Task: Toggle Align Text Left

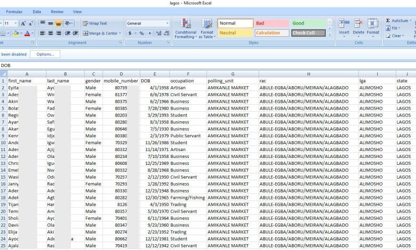Action: 43,33
